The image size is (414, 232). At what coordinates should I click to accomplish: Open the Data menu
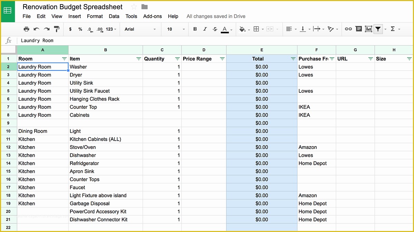[114, 16]
